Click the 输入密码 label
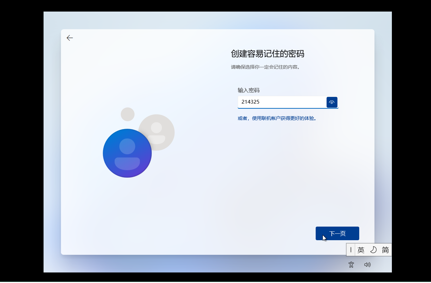The height and width of the screenshot is (283, 431). [x=249, y=90]
